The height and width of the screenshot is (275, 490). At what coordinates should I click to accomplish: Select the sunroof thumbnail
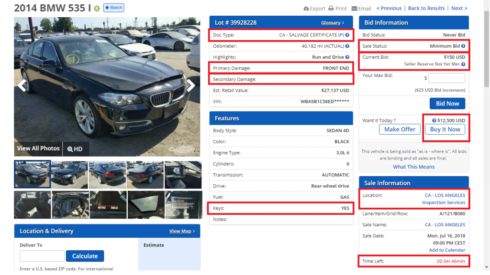click(x=146, y=205)
